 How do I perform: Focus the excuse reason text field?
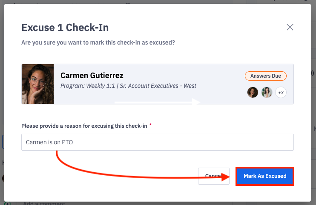(158, 142)
